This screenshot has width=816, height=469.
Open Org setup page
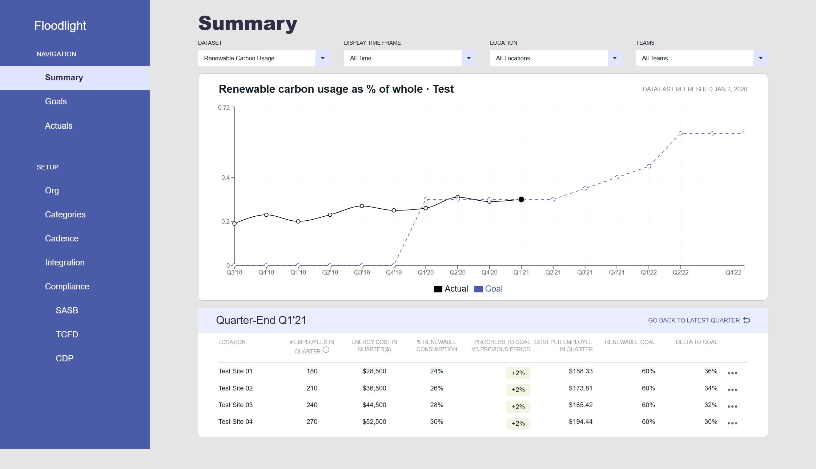coord(52,191)
